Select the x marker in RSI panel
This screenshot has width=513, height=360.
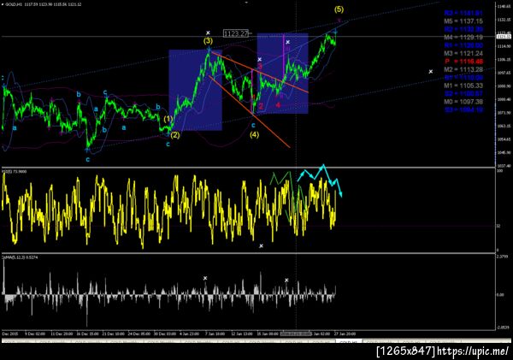click(x=261, y=245)
